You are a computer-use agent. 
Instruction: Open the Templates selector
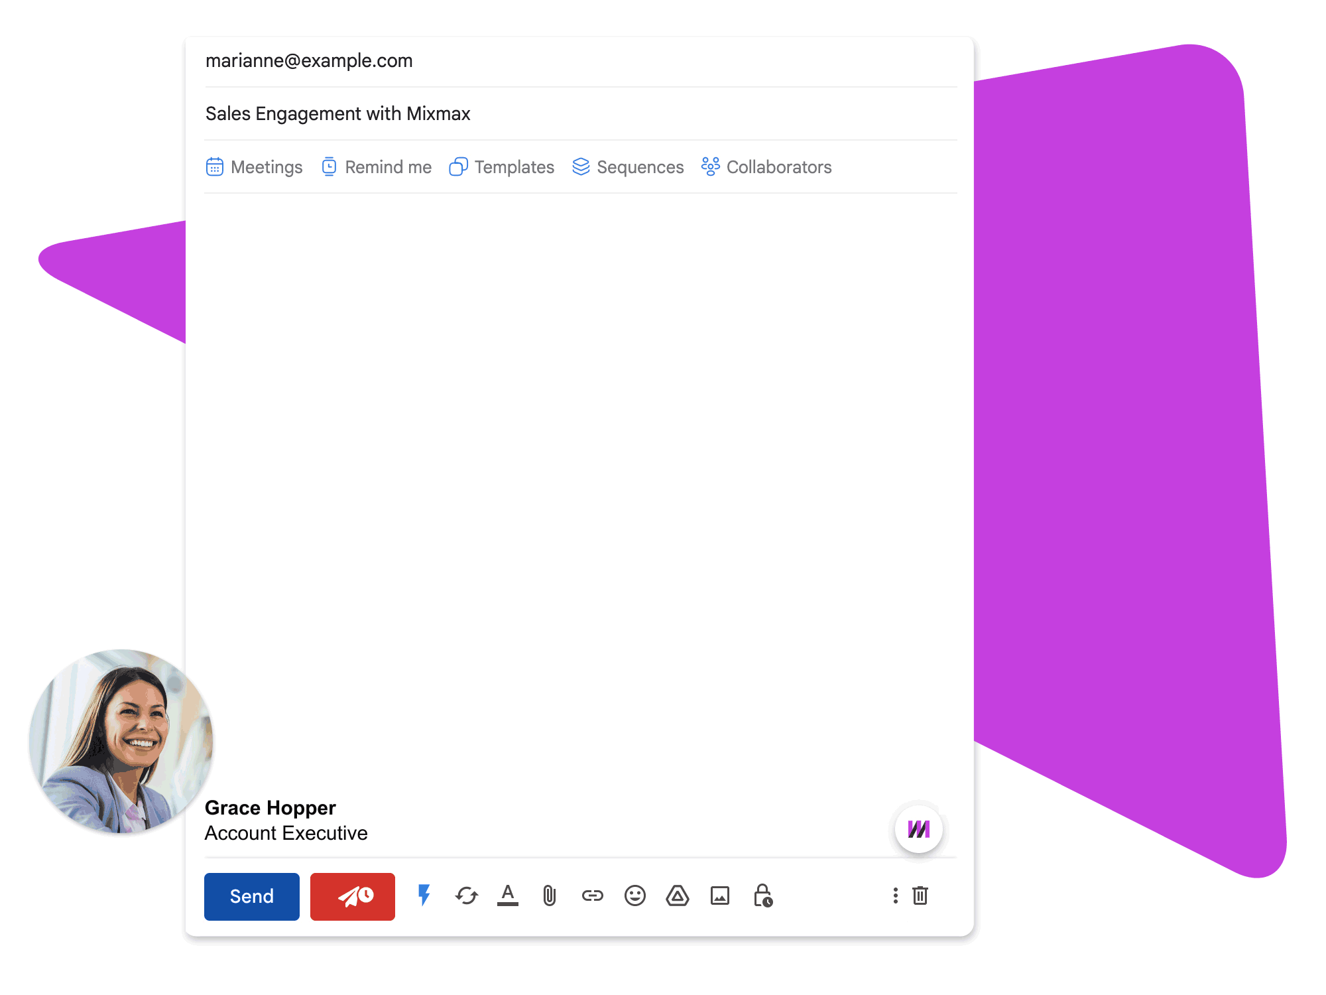[501, 167]
